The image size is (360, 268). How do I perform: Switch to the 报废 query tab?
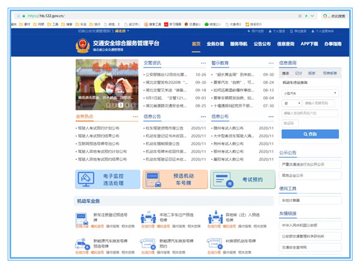(x=312, y=73)
